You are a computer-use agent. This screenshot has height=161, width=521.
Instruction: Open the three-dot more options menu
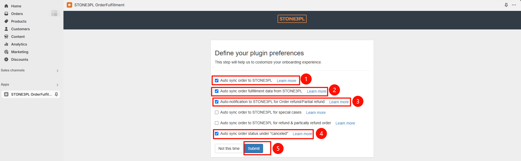[x=514, y=5]
